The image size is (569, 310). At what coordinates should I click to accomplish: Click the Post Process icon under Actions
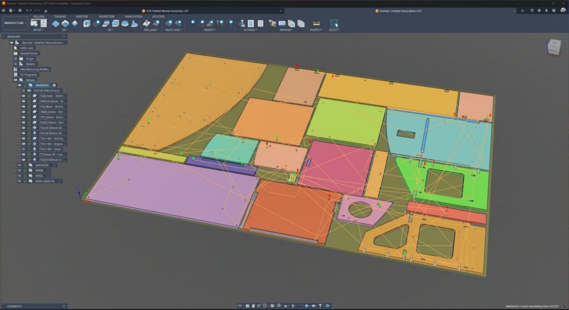point(251,23)
